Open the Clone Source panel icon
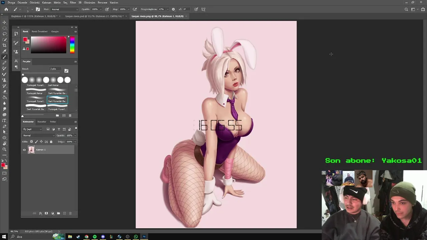The width and height of the screenshot is (427, 240). click(16, 51)
